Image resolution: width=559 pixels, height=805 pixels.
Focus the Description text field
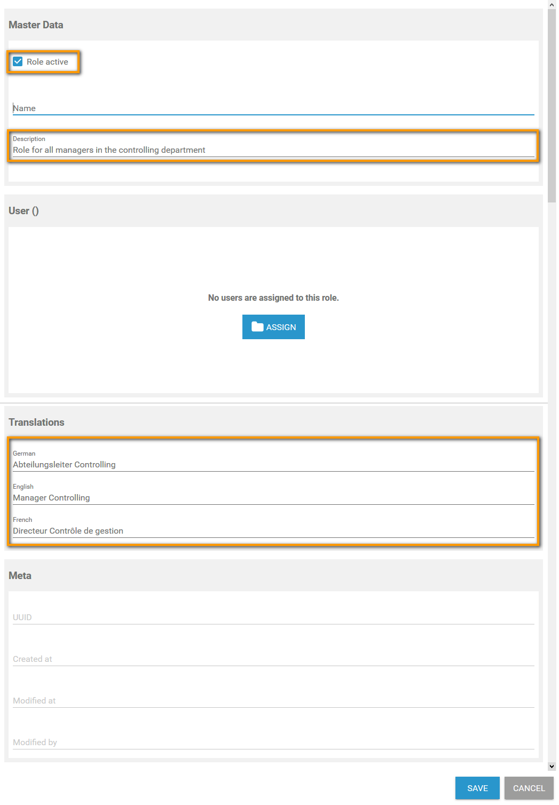point(273,150)
